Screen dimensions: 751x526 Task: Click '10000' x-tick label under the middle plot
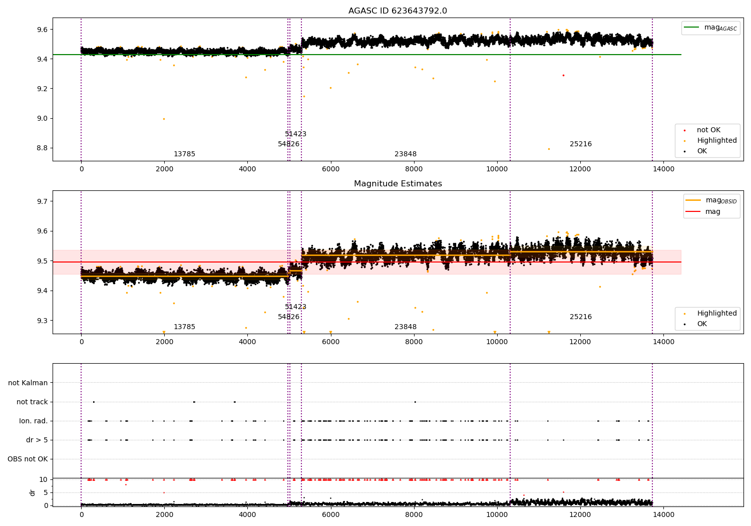(497, 342)
